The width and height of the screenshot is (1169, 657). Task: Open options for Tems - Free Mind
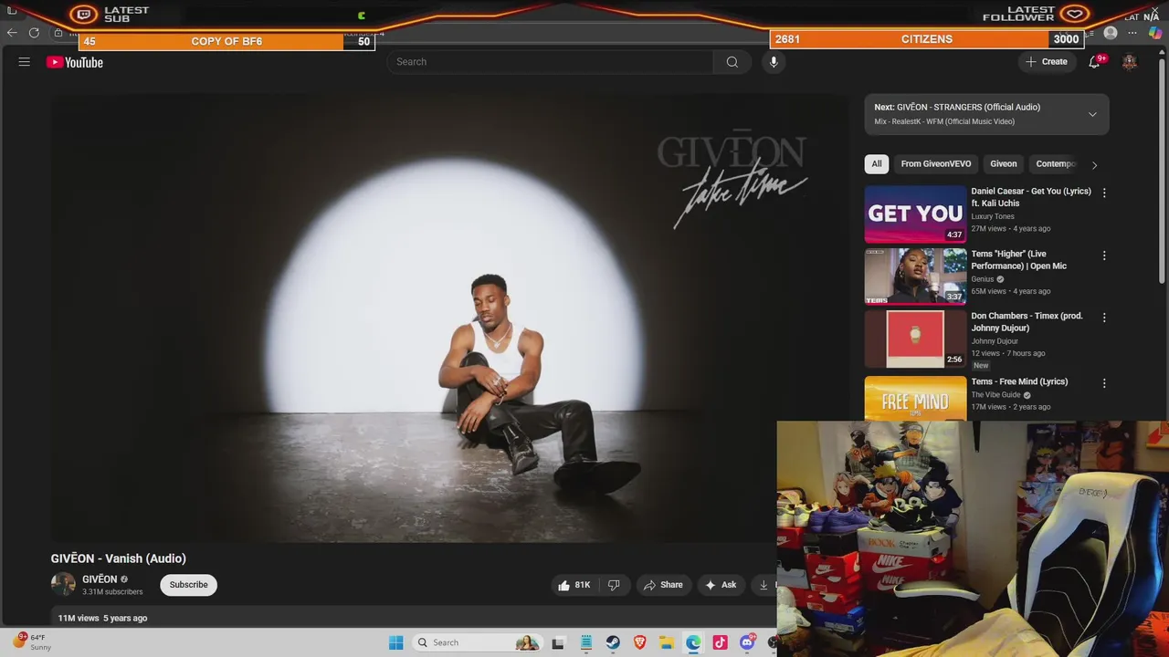[x=1104, y=383]
